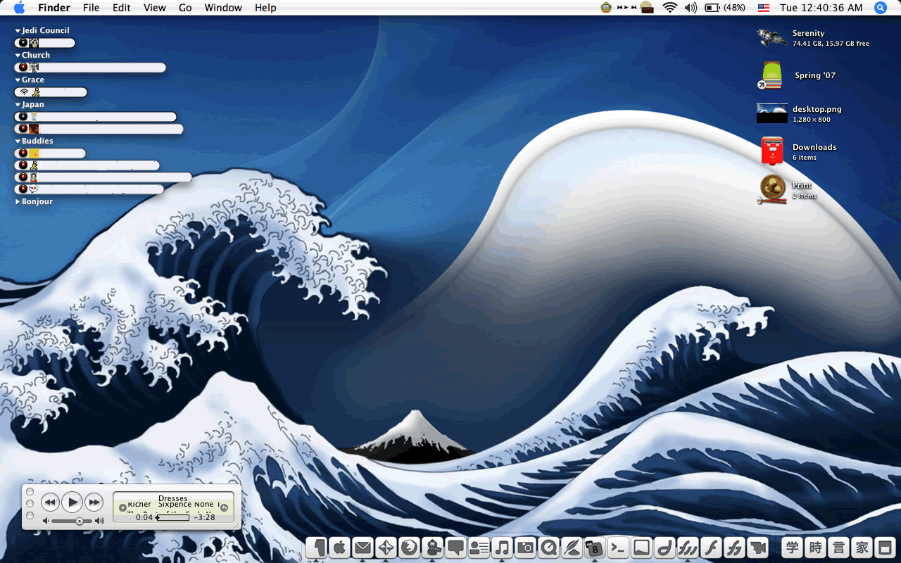Open the 学 kanji dock folder
Image resolution: width=901 pixels, height=563 pixels.
pyautogui.click(x=792, y=547)
